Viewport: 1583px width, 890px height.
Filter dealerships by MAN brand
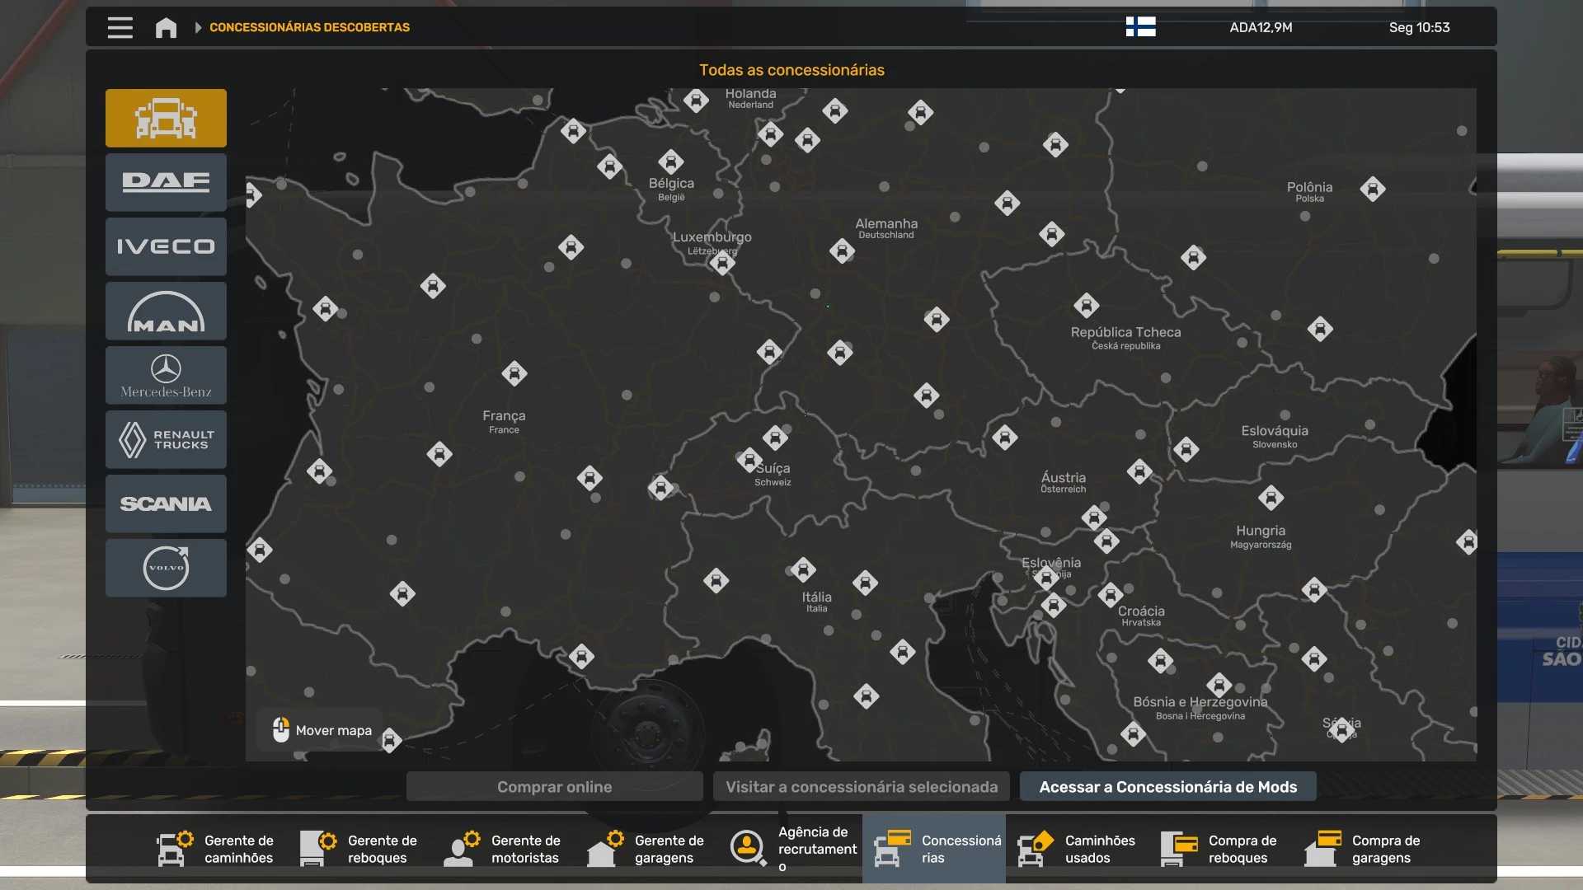point(166,311)
